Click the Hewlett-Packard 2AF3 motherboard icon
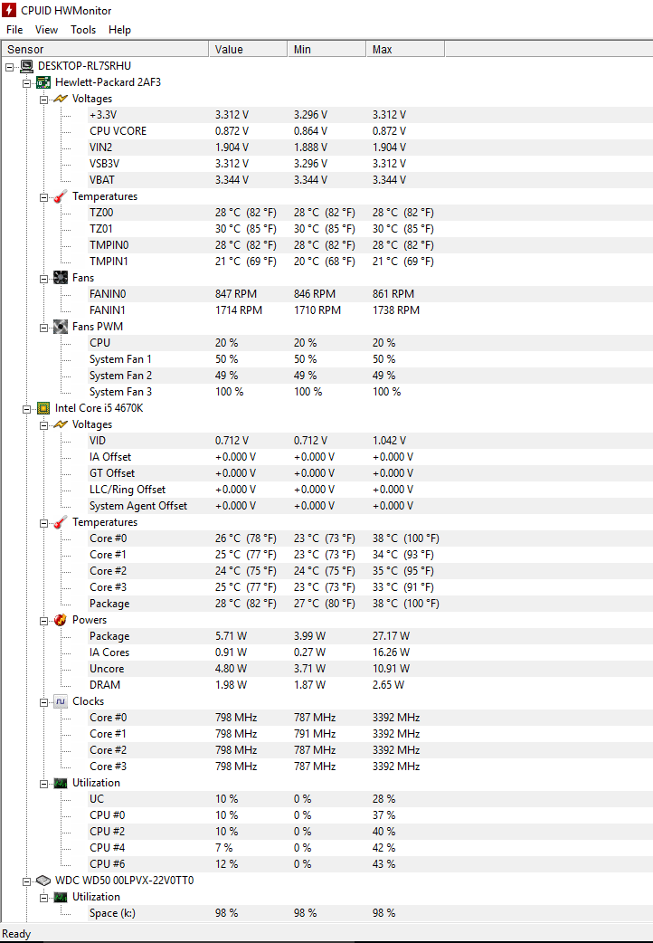This screenshot has height=943, width=653. 43,82
